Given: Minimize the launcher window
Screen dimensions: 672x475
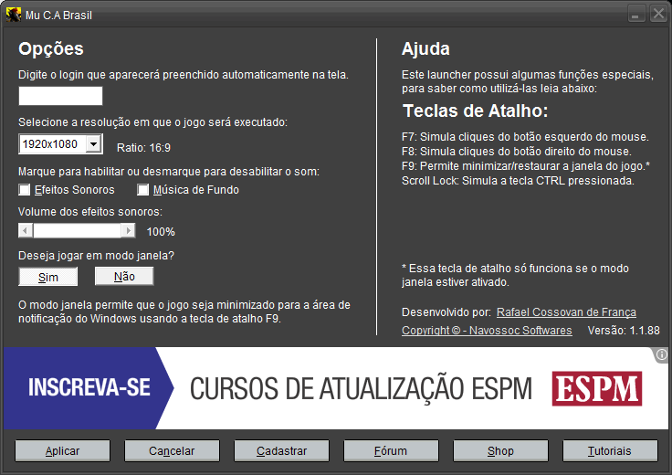Looking at the screenshot, I should (x=636, y=15).
